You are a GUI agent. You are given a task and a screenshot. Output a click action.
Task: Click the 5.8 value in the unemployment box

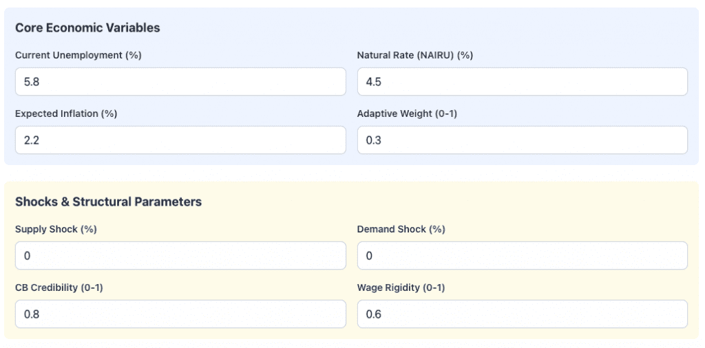[x=32, y=82]
